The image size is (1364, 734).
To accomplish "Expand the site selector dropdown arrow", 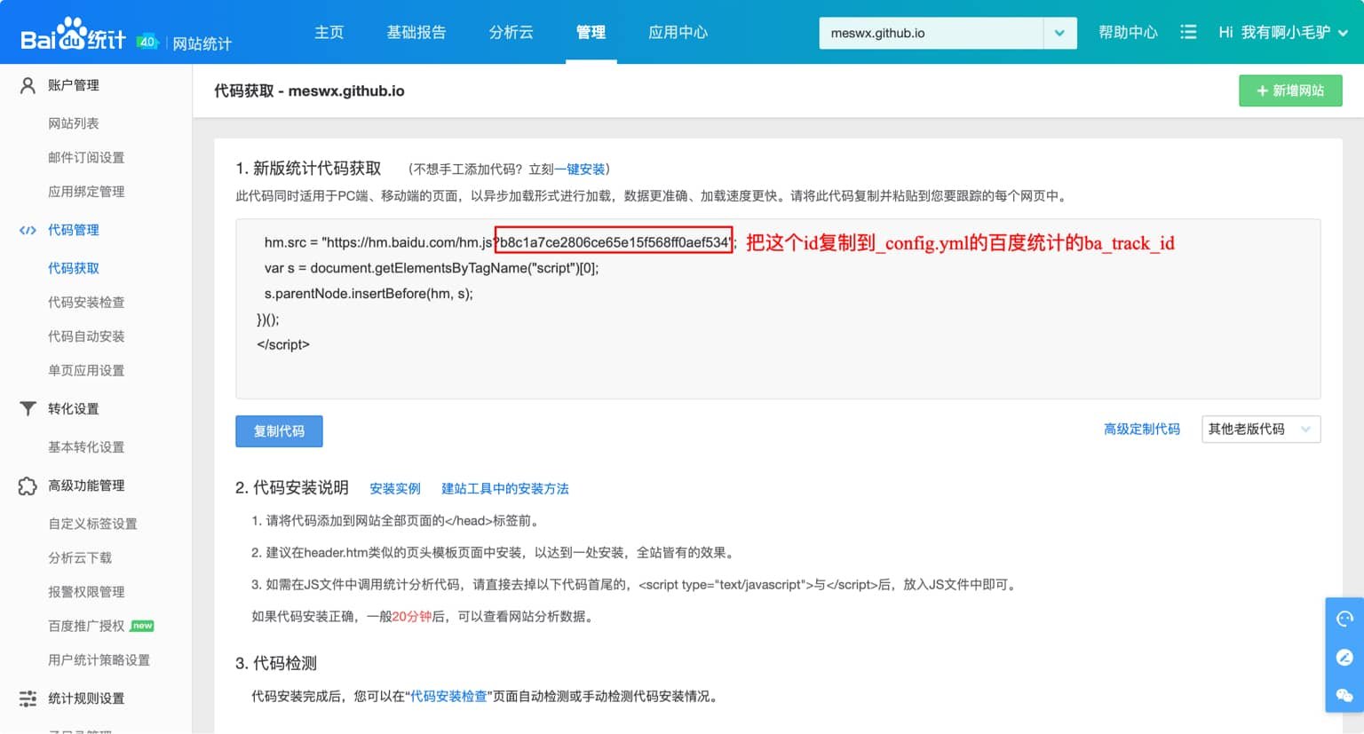I will click(1059, 33).
